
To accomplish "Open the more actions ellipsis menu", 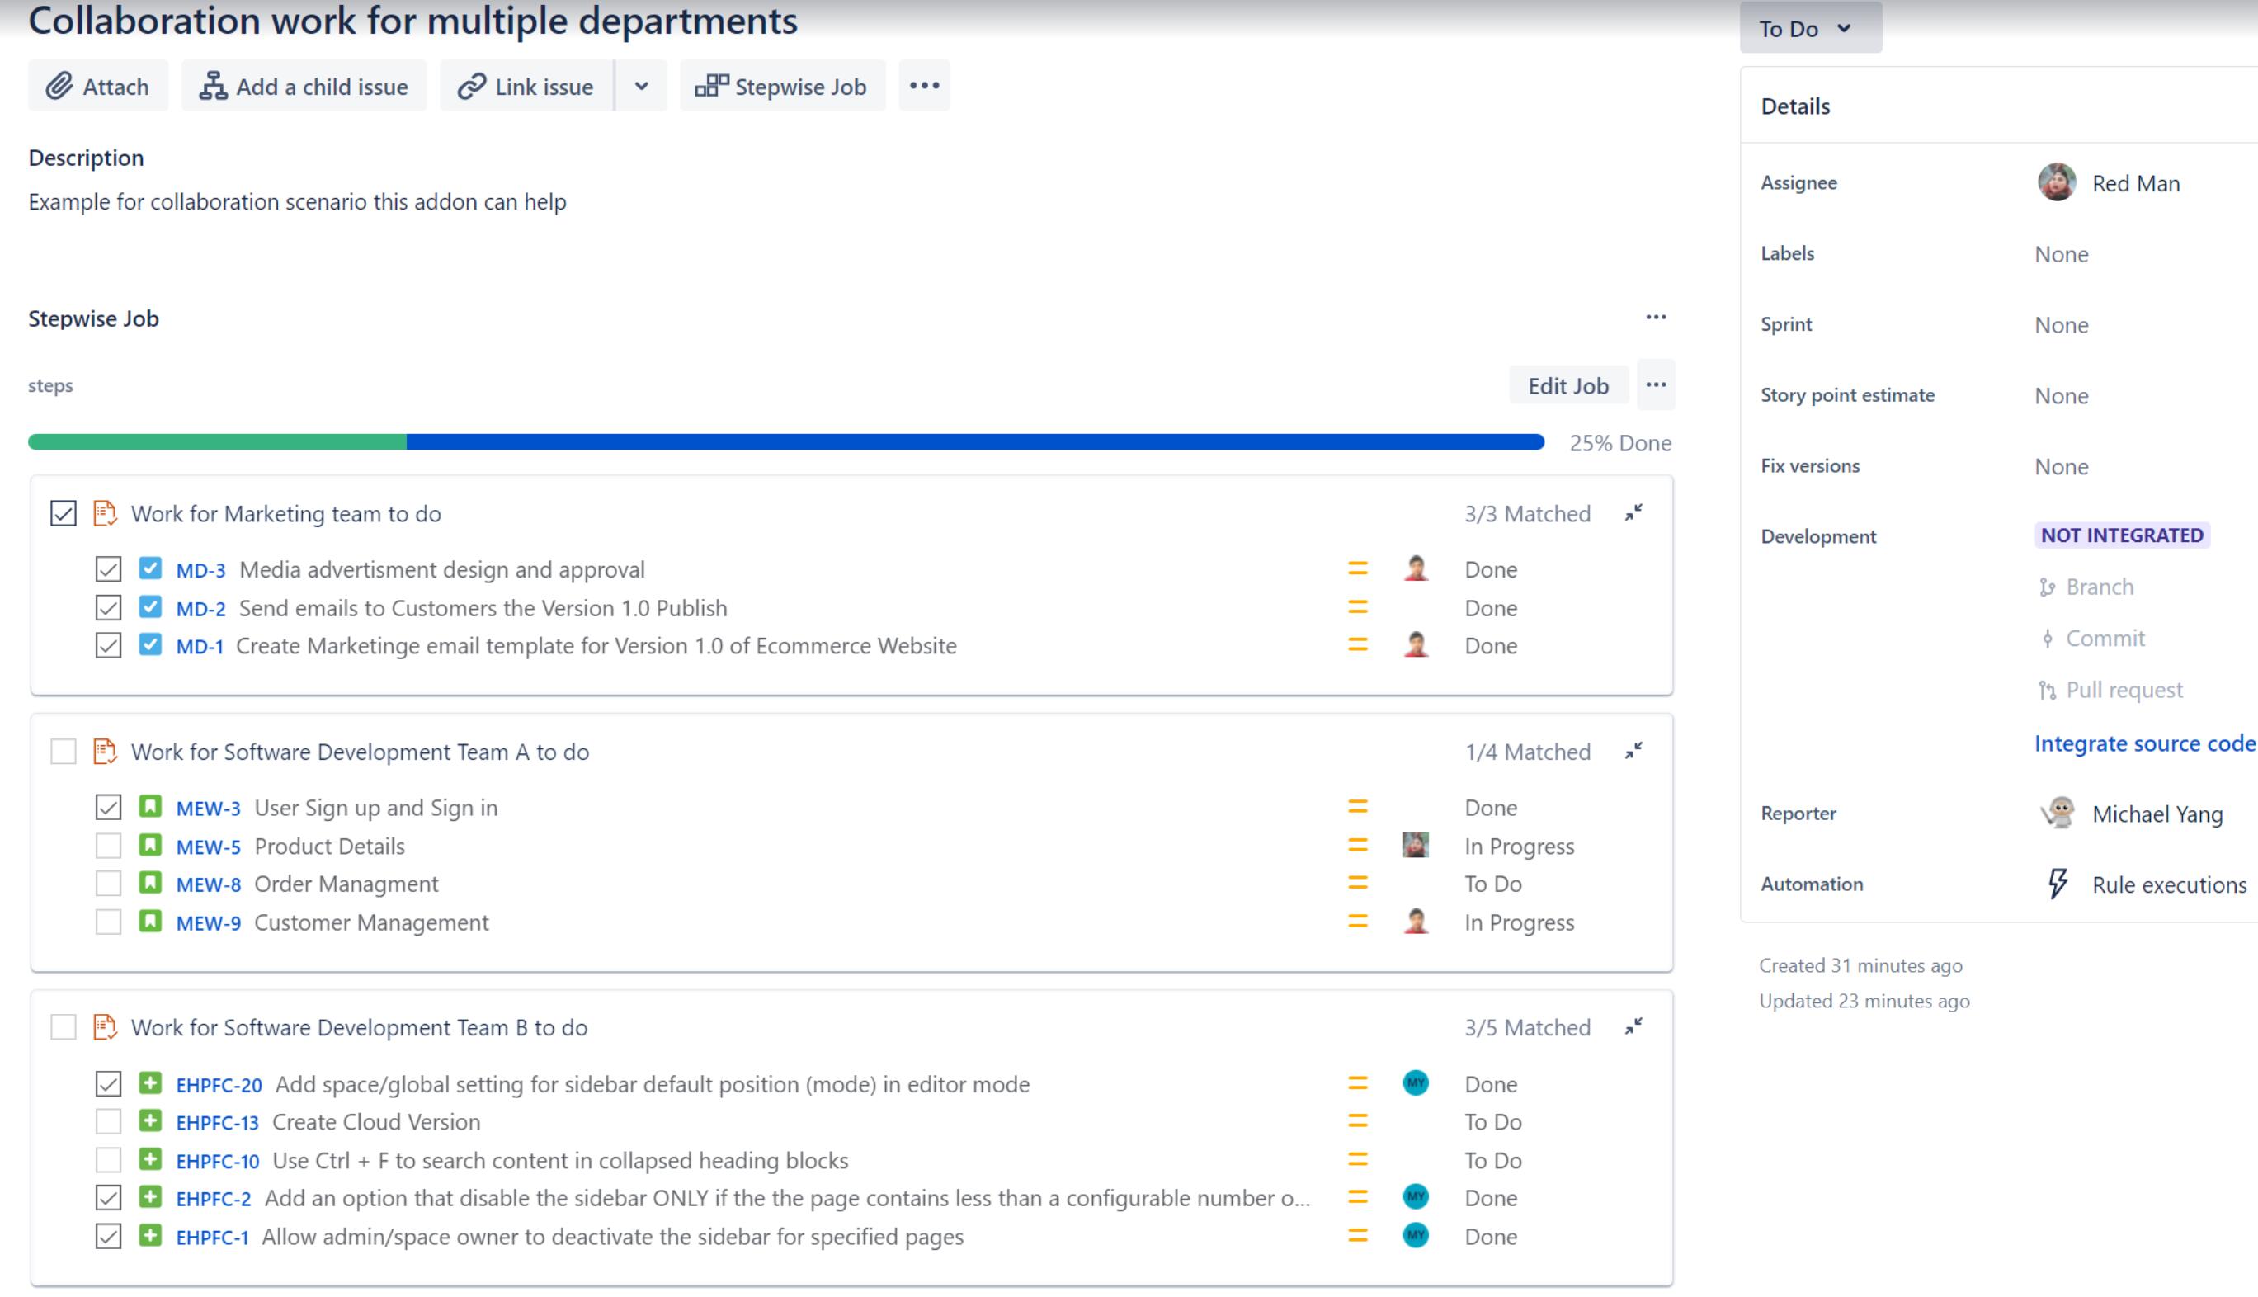I will click(924, 85).
